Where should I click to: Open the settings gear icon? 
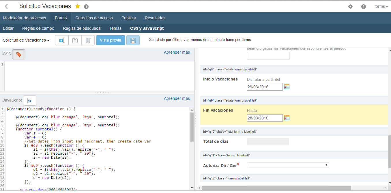point(350,7)
